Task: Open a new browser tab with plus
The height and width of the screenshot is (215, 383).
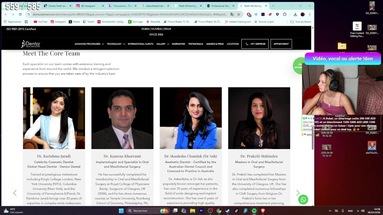Action: [273, 6]
